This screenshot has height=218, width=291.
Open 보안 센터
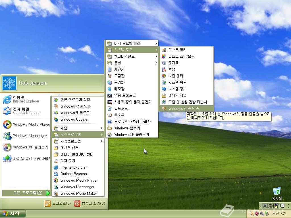[x=186, y=76]
